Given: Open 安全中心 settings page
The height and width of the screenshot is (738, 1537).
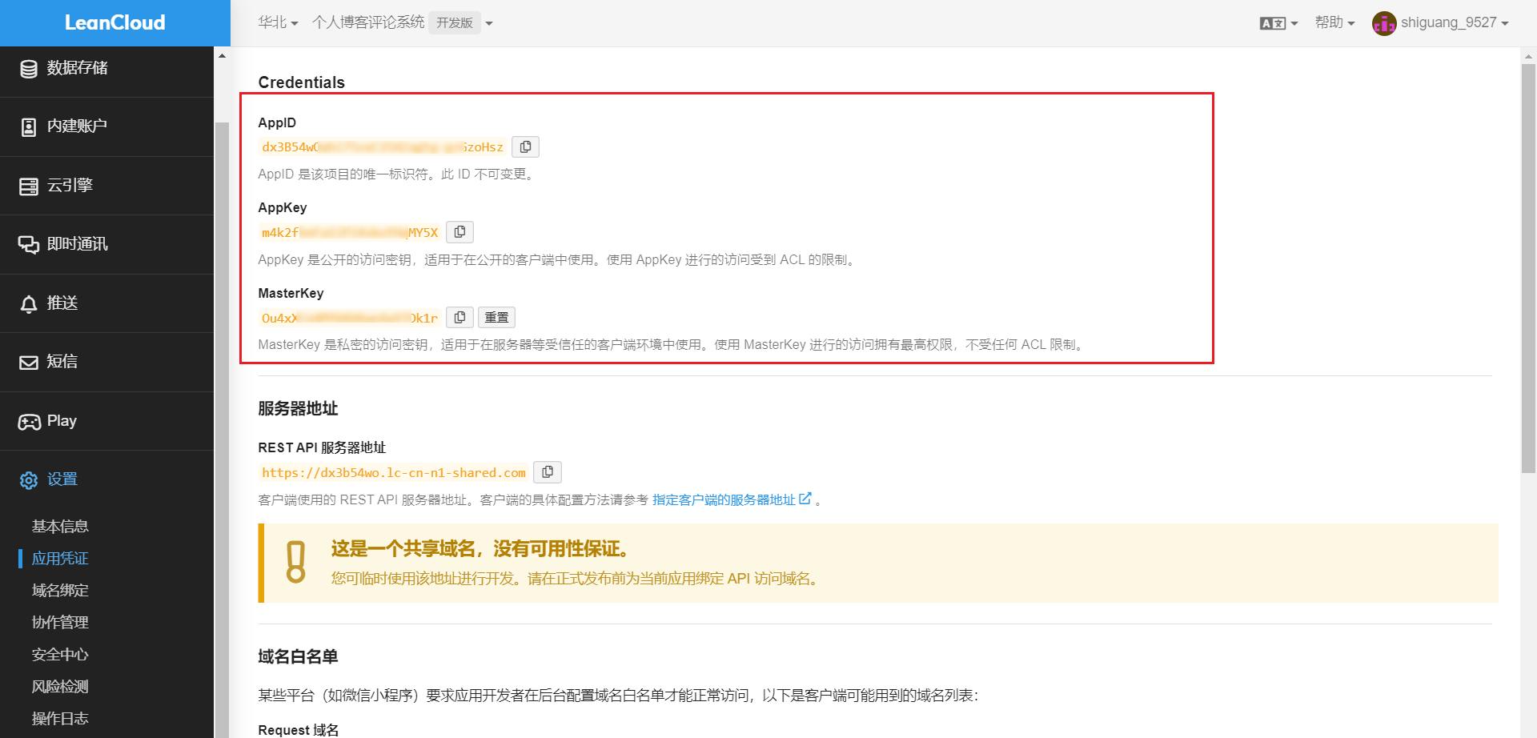Looking at the screenshot, I should coord(60,655).
